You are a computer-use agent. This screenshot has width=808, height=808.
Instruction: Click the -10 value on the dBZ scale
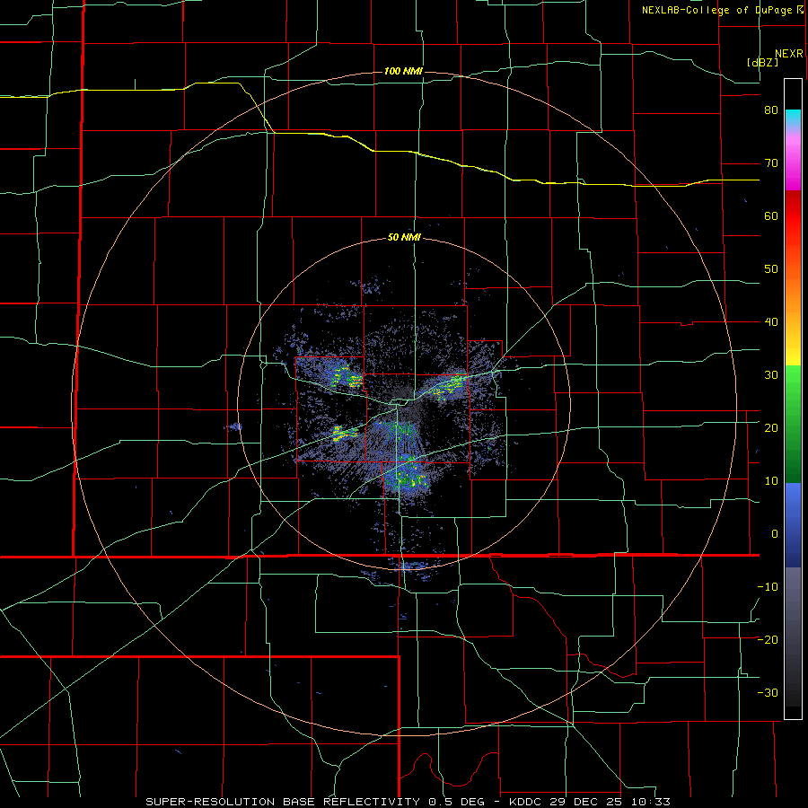[768, 587]
